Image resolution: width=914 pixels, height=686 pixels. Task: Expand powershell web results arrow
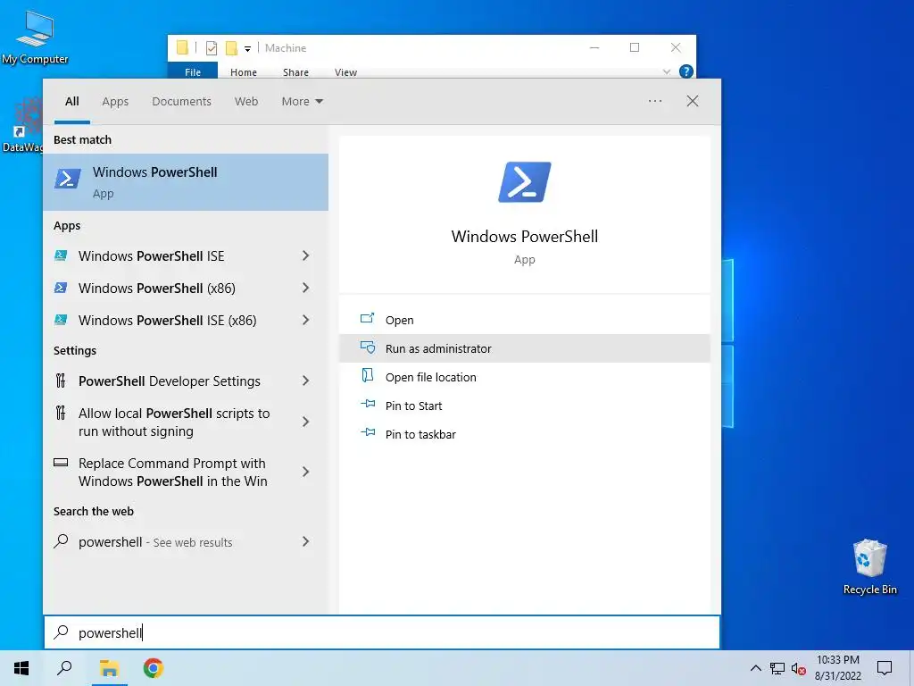pyautogui.click(x=305, y=541)
